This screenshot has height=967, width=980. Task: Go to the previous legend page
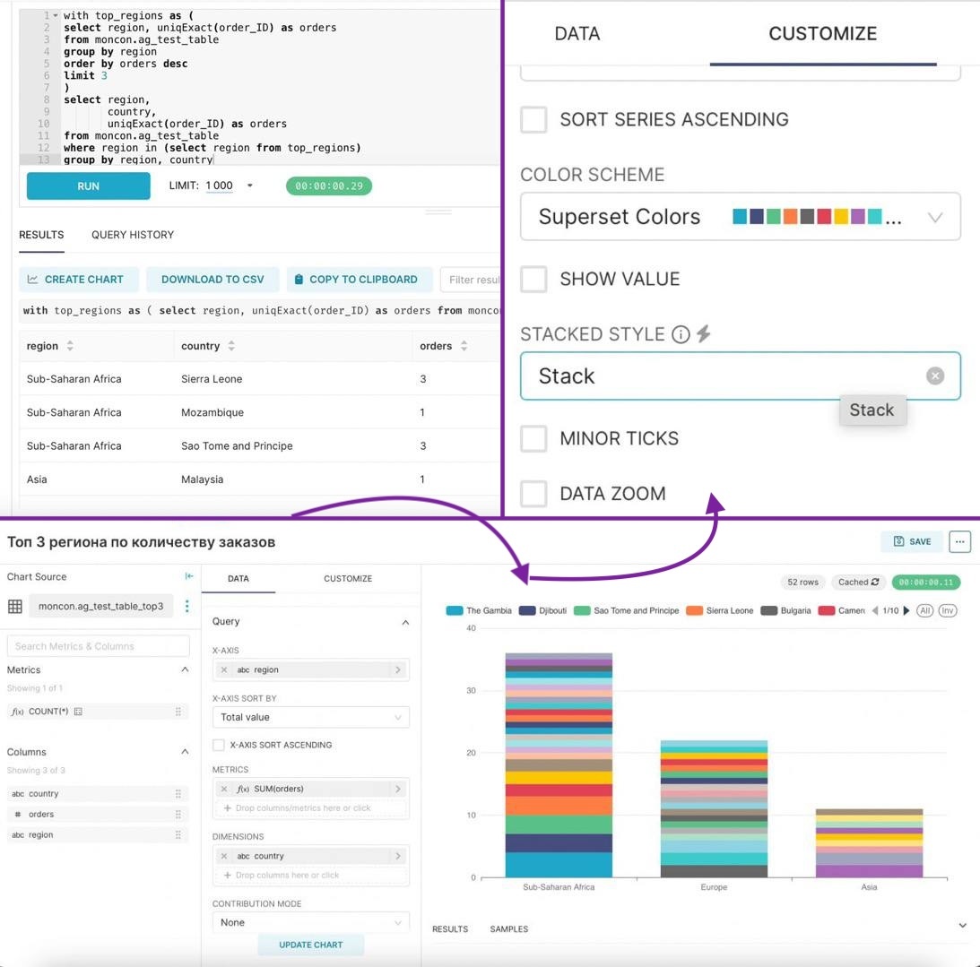click(x=875, y=610)
